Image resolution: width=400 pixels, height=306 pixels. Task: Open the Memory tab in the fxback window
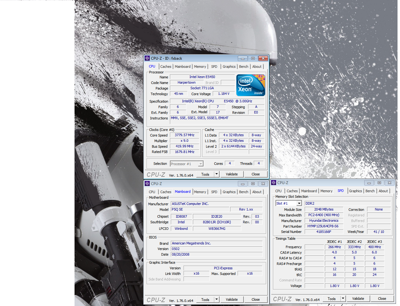[x=200, y=67]
